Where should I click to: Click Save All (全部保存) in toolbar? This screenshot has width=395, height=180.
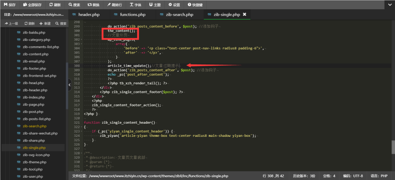tap(32, 5)
